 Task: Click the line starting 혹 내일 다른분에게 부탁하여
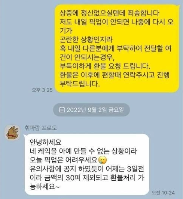116,49
